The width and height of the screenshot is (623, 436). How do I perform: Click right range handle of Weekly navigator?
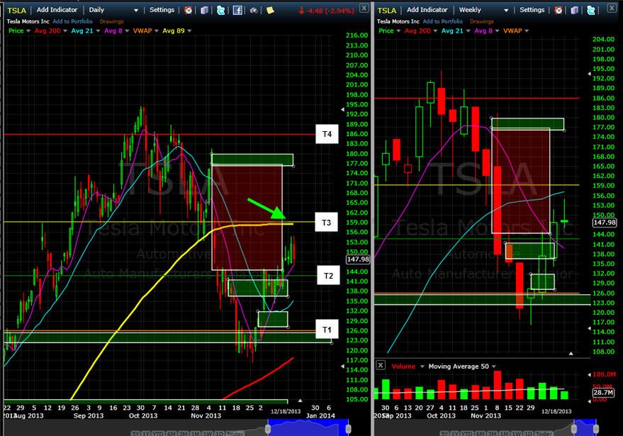(596, 428)
